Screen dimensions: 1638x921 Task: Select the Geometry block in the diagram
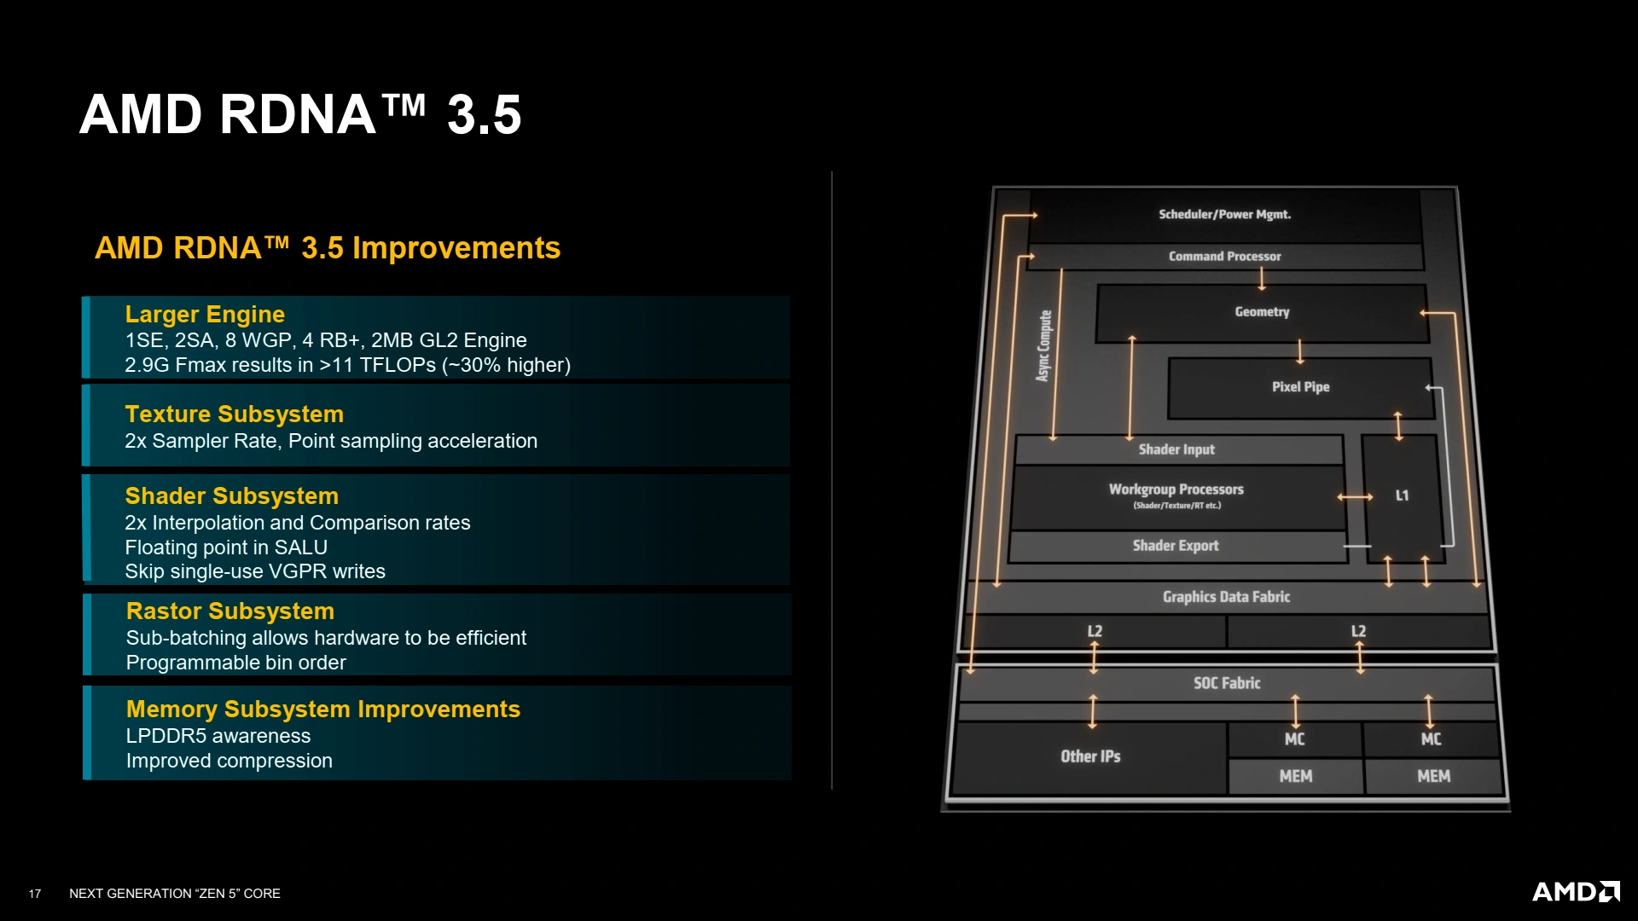(x=1262, y=312)
